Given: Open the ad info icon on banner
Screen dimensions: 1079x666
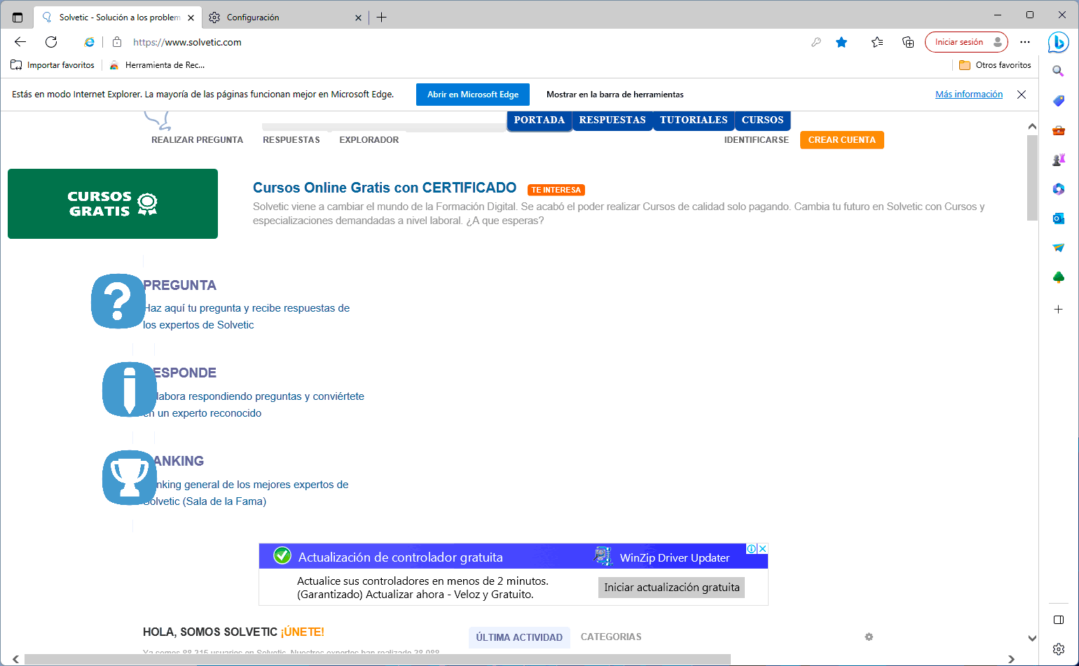Looking at the screenshot, I should point(752,549).
